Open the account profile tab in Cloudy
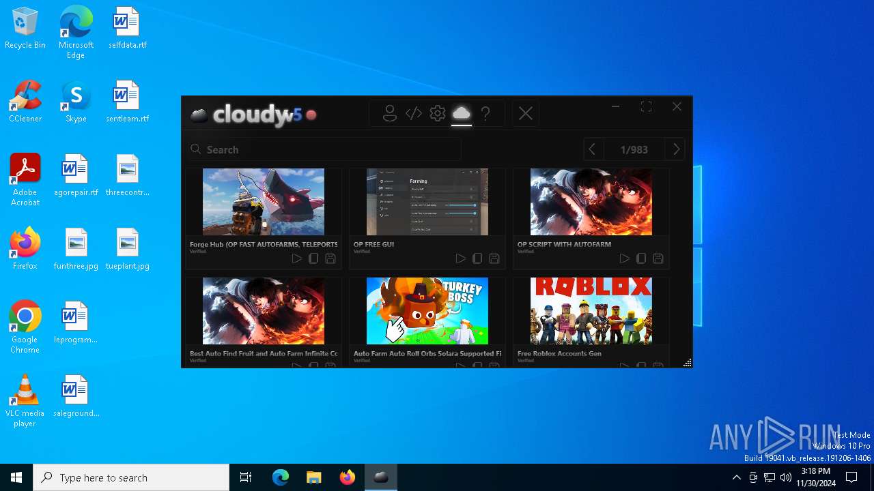Image resolution: width=874 pixels, height=491 pixels. coord(390,114)
